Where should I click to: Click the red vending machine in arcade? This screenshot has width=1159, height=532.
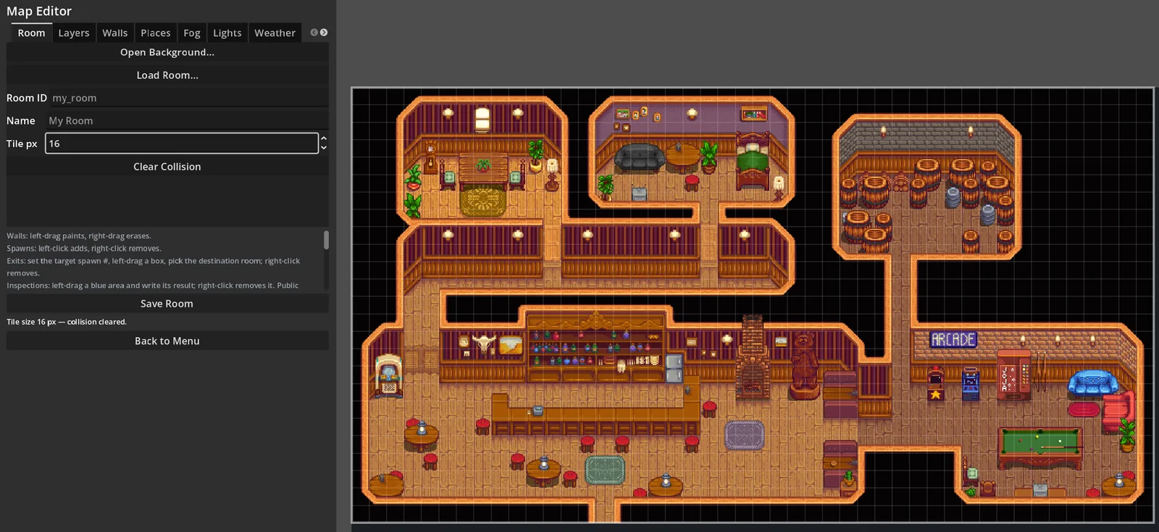(x=1013, y=374)
